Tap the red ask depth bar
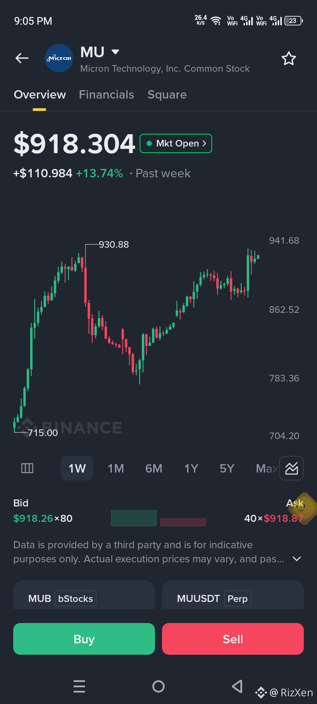This screenshot has height=704, width=317. tap(183, 522)
